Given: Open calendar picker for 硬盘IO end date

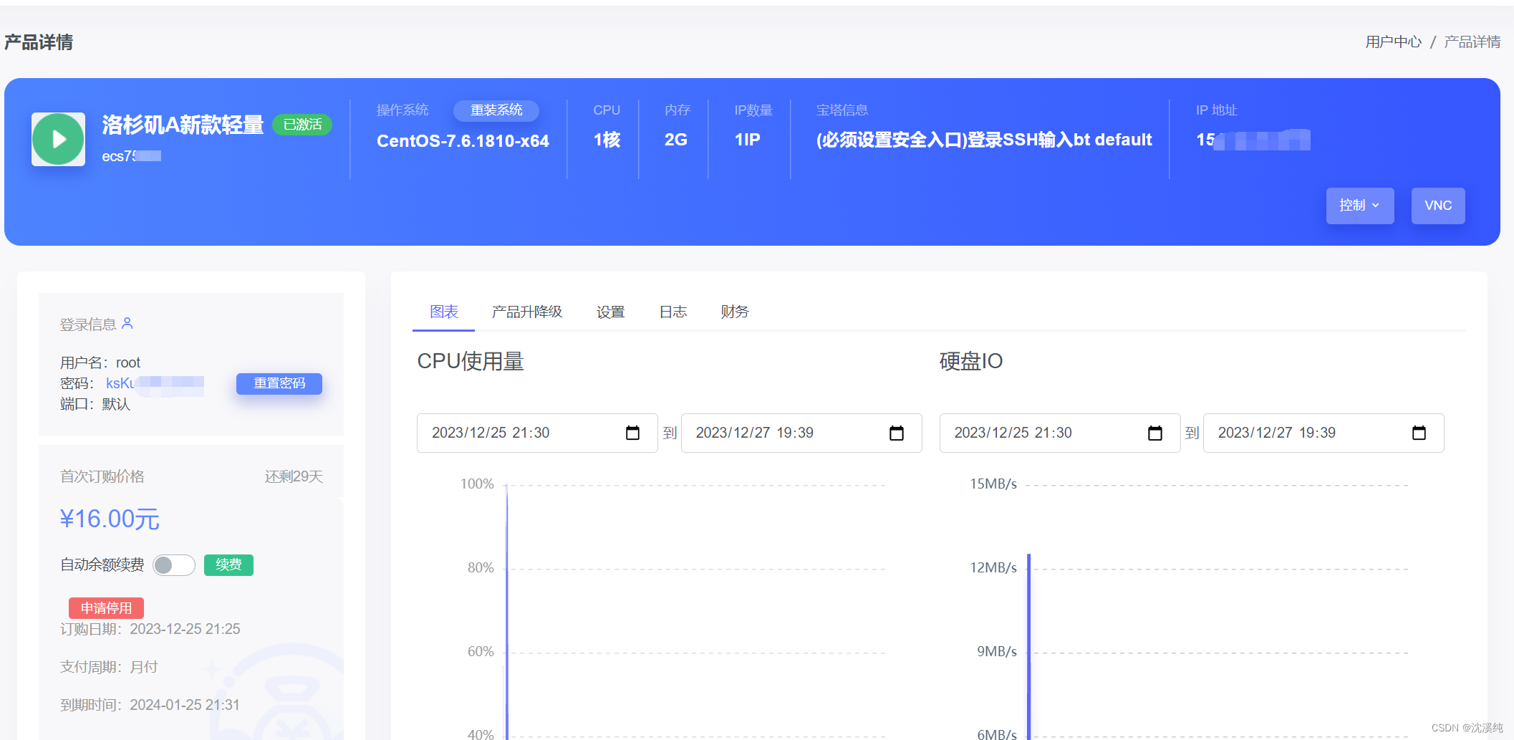Looking at the screenshot, I should coord(1419,433).
